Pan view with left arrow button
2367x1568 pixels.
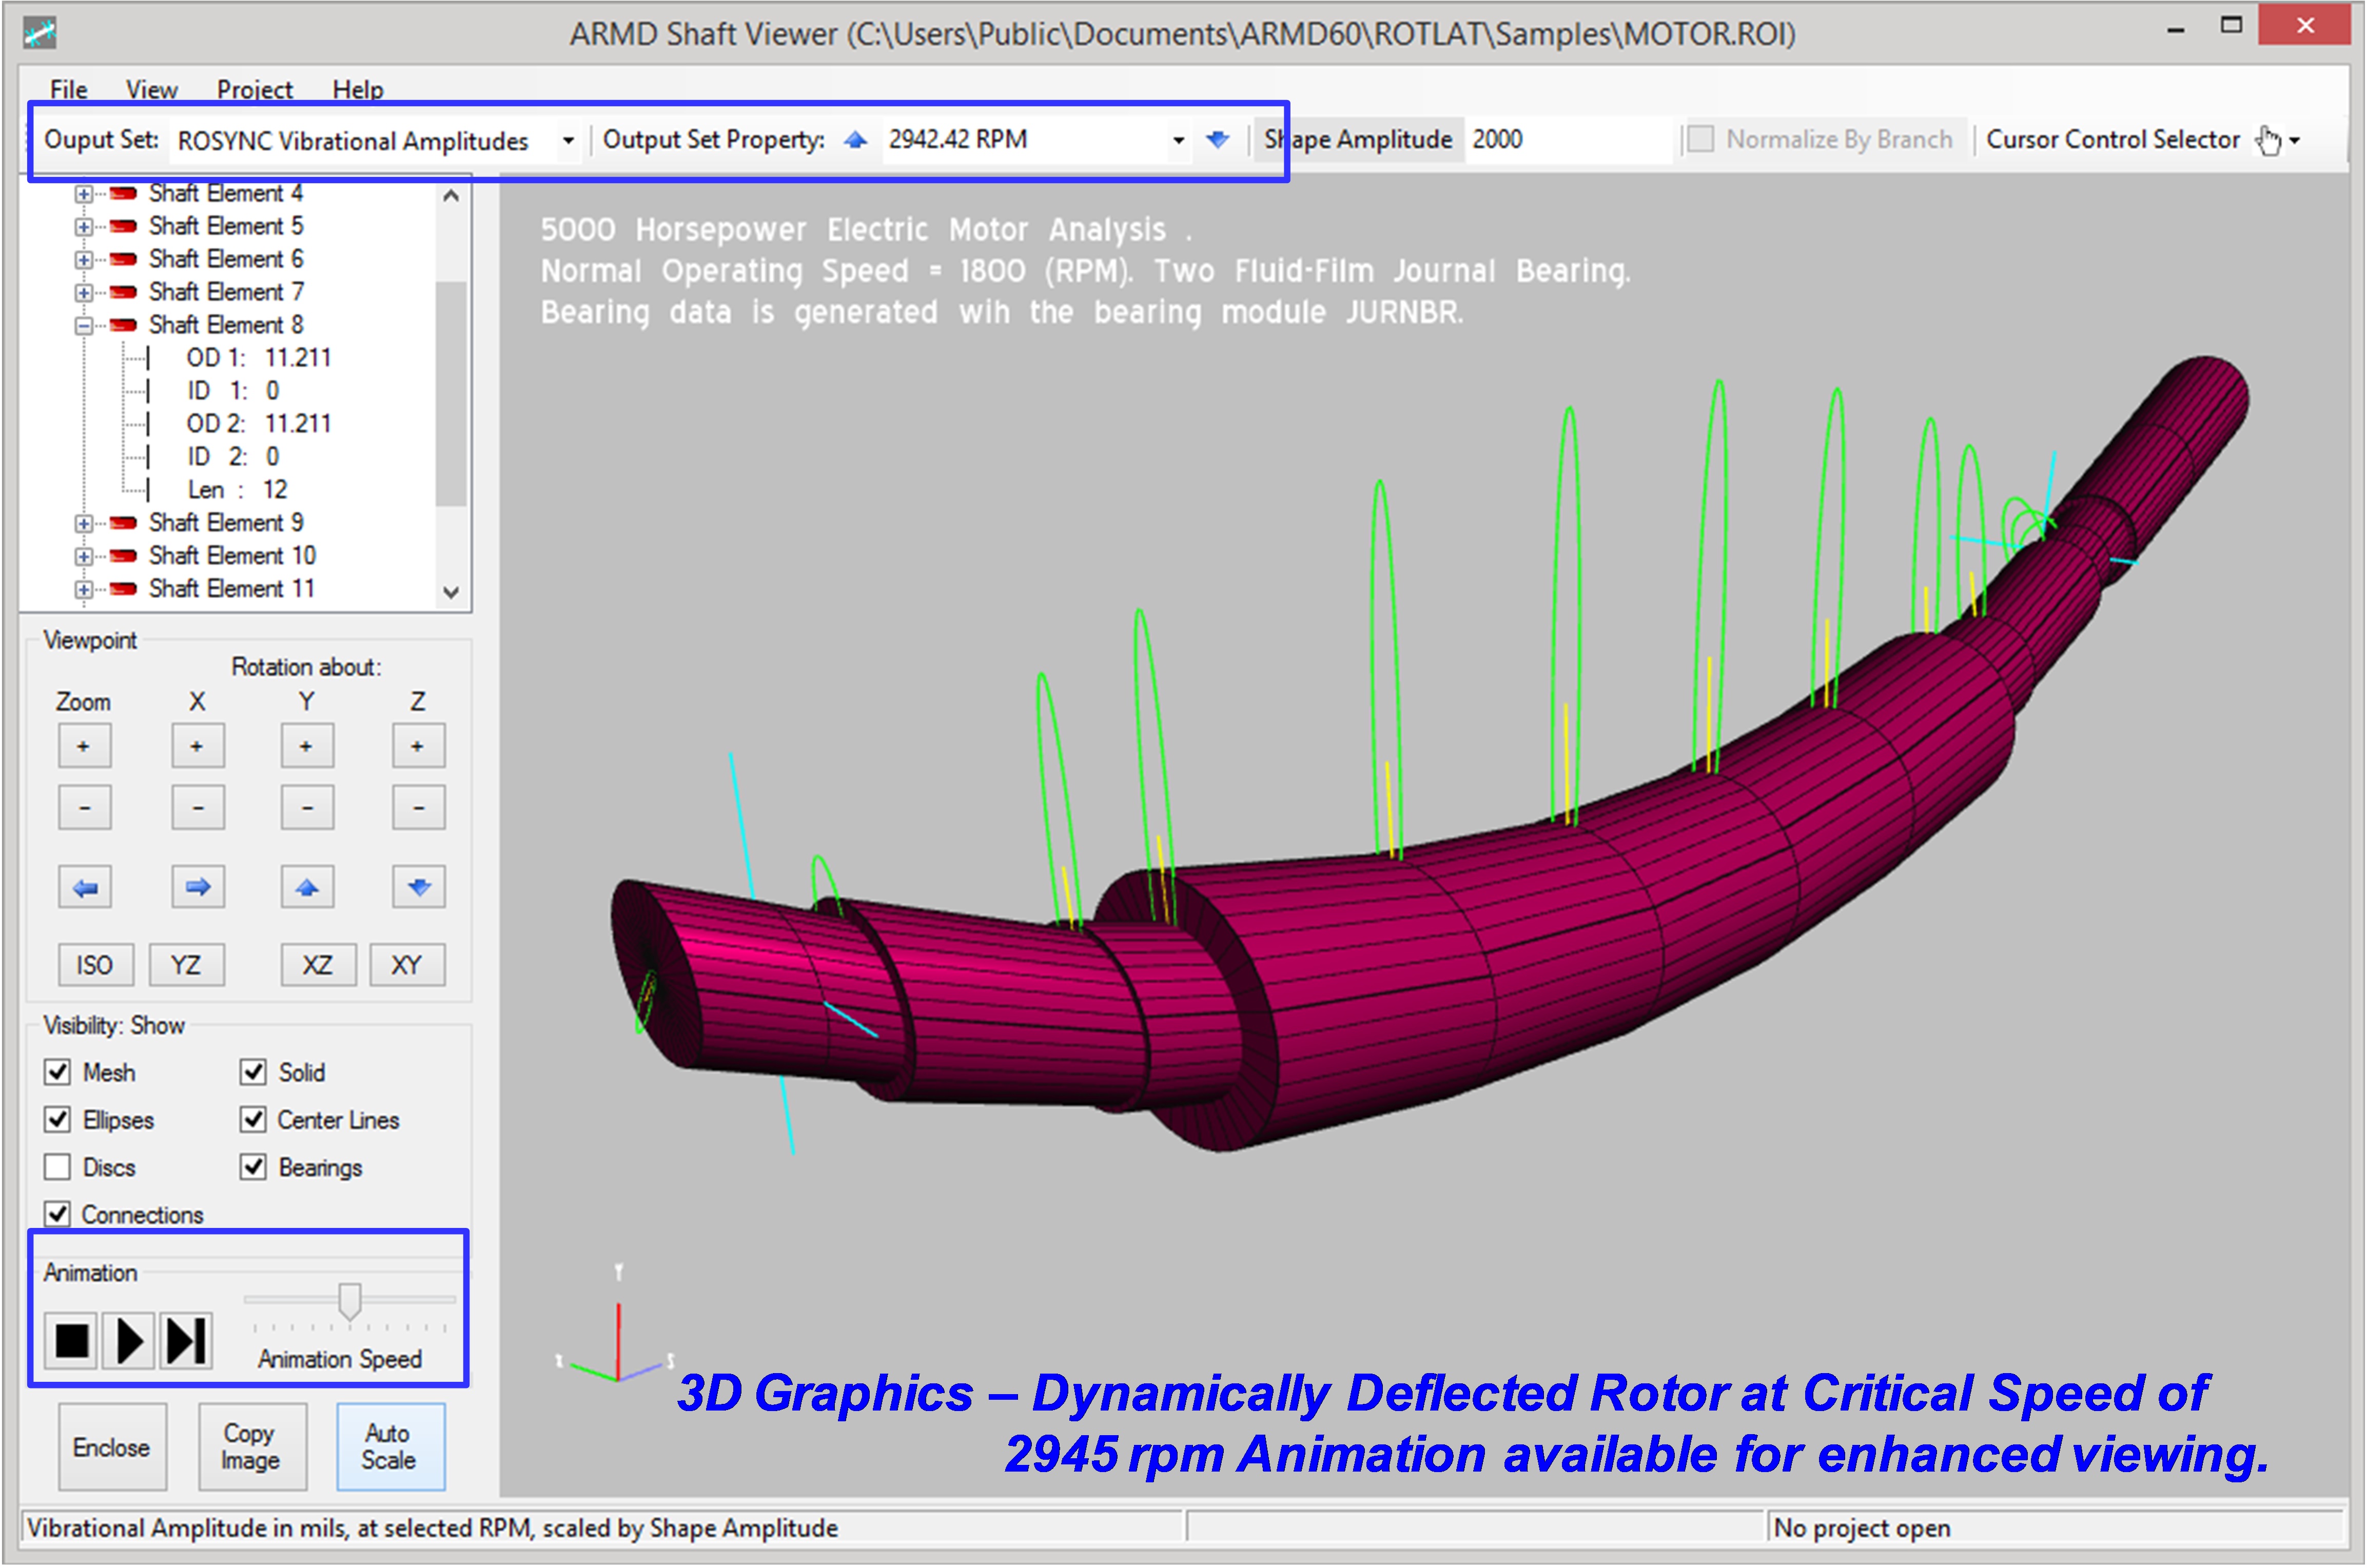(x=84, y=887)
